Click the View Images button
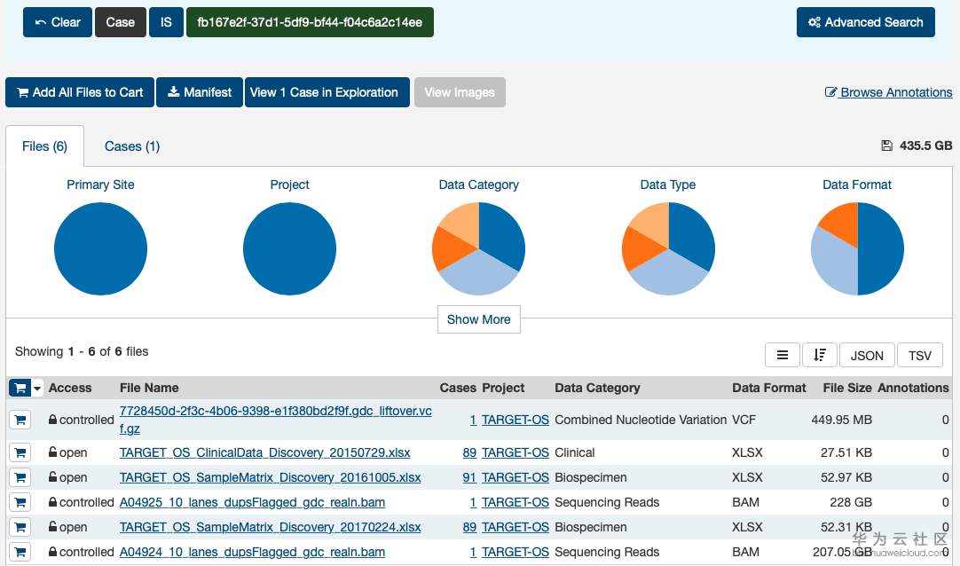Screen dimensions: 960x566 tap(460, 92)
